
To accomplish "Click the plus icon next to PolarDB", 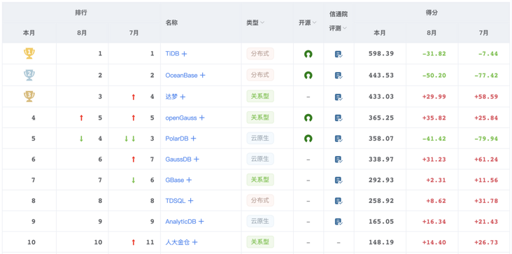I will [193, 139].
